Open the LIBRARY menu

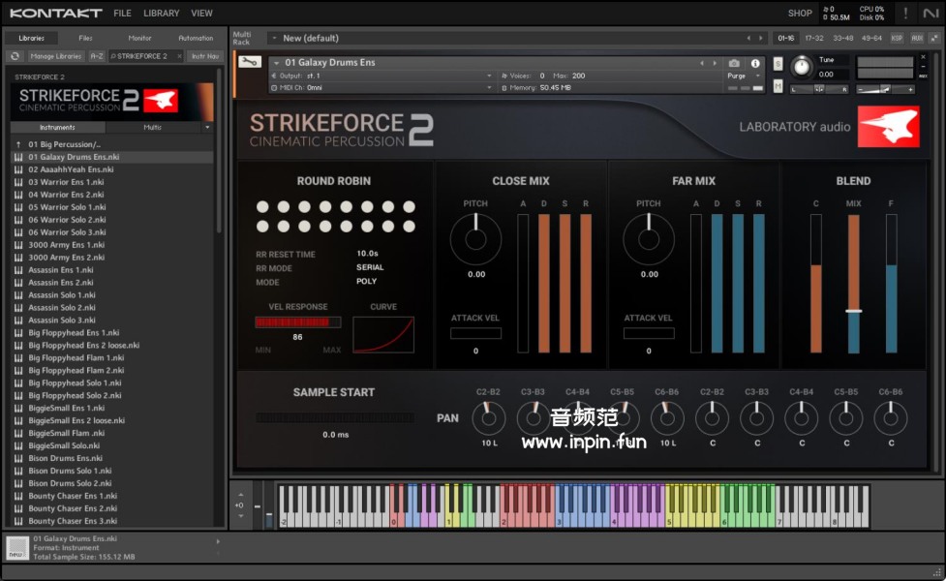tap(161, 14)
